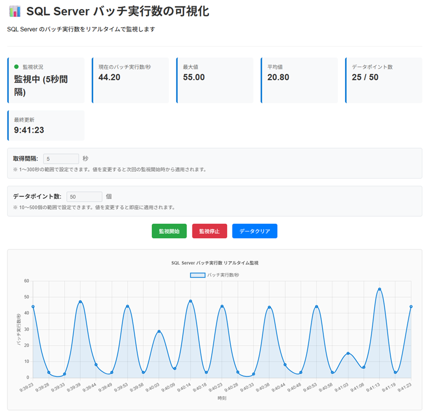The height and width of the screenshot is (411, 427).
Task: Click the chart title SQL Server バッチ実行数 リアルタイム監視
Action: [215, 263]
